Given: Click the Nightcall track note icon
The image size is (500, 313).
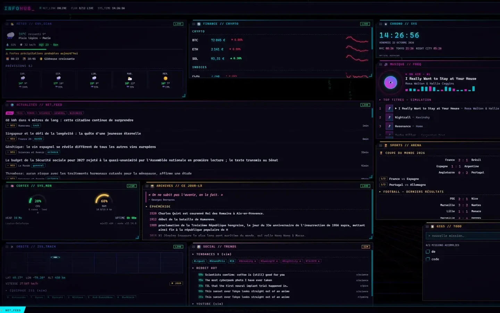Looking at the screenshot, I should 389,117.
